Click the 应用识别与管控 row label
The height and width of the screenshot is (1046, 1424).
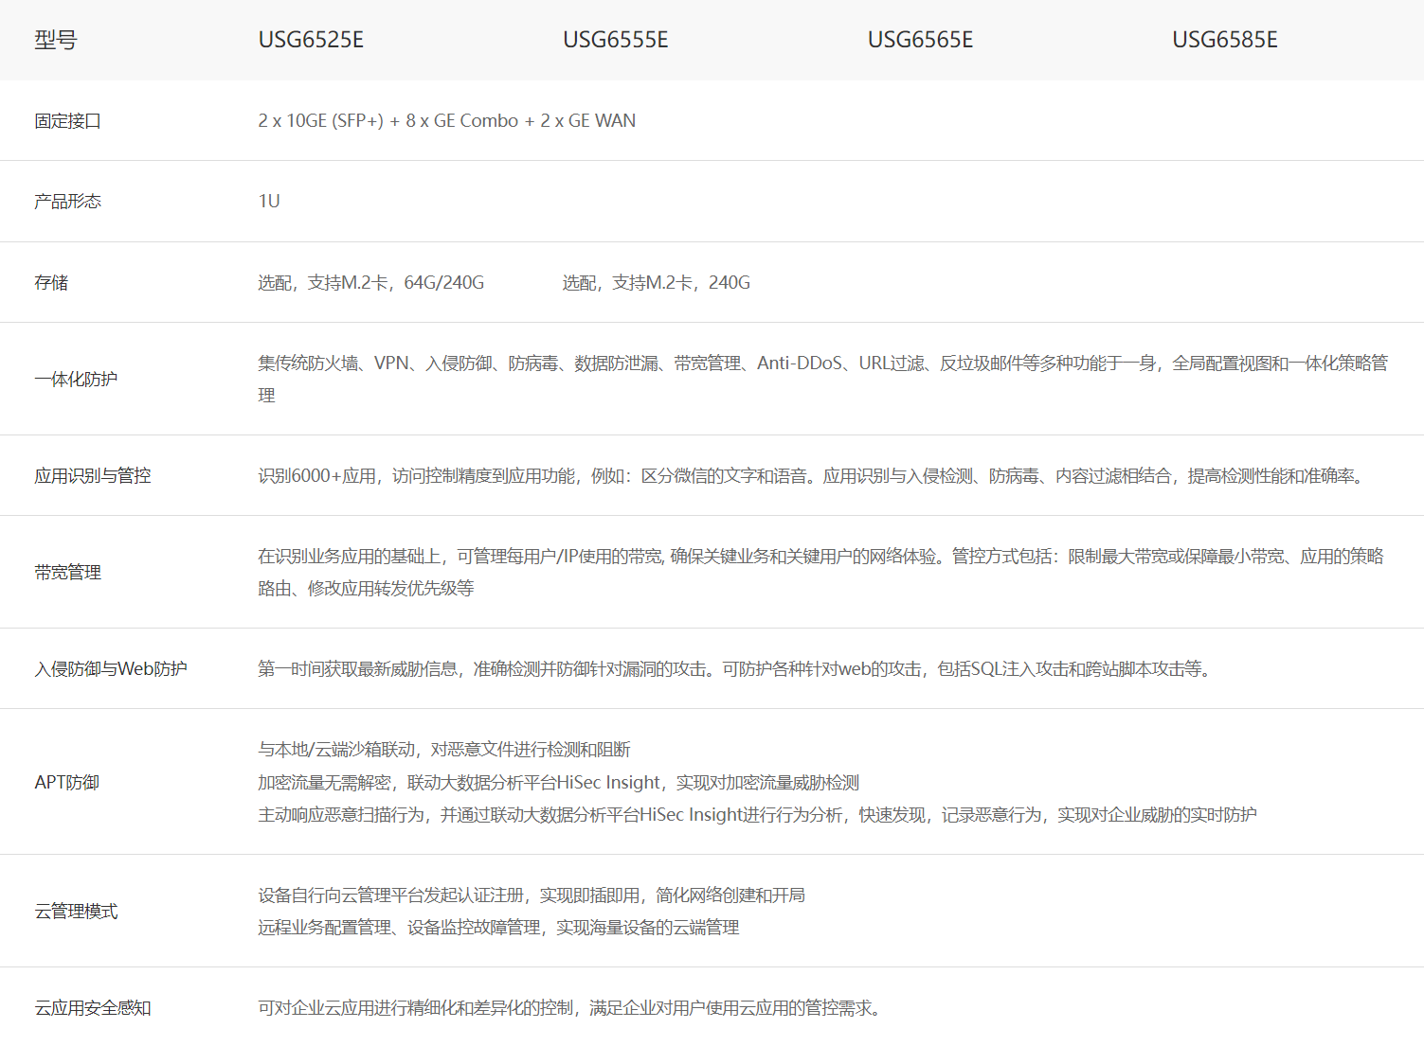pos(93,476)
